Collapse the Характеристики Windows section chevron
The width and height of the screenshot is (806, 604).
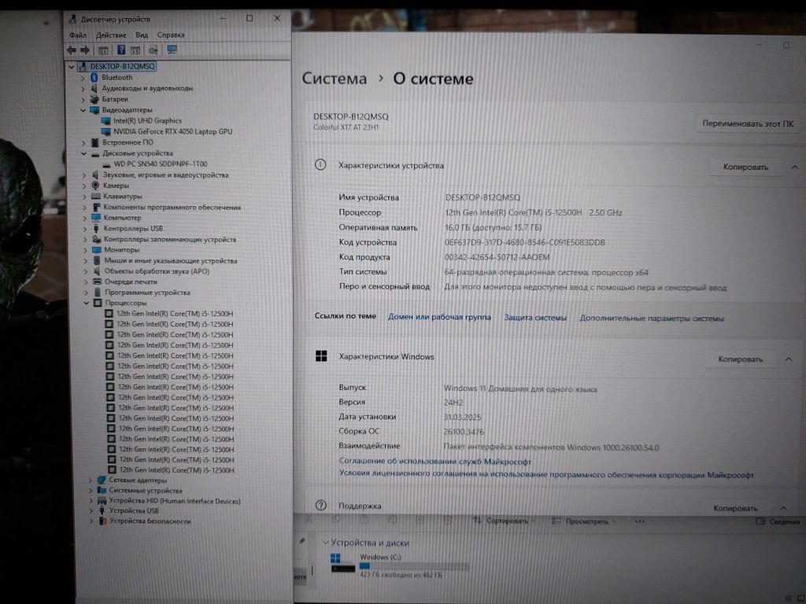tap(788, 359)
